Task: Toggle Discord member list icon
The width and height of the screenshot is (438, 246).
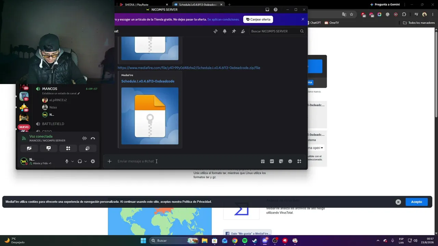Action: tap(243, 31)
